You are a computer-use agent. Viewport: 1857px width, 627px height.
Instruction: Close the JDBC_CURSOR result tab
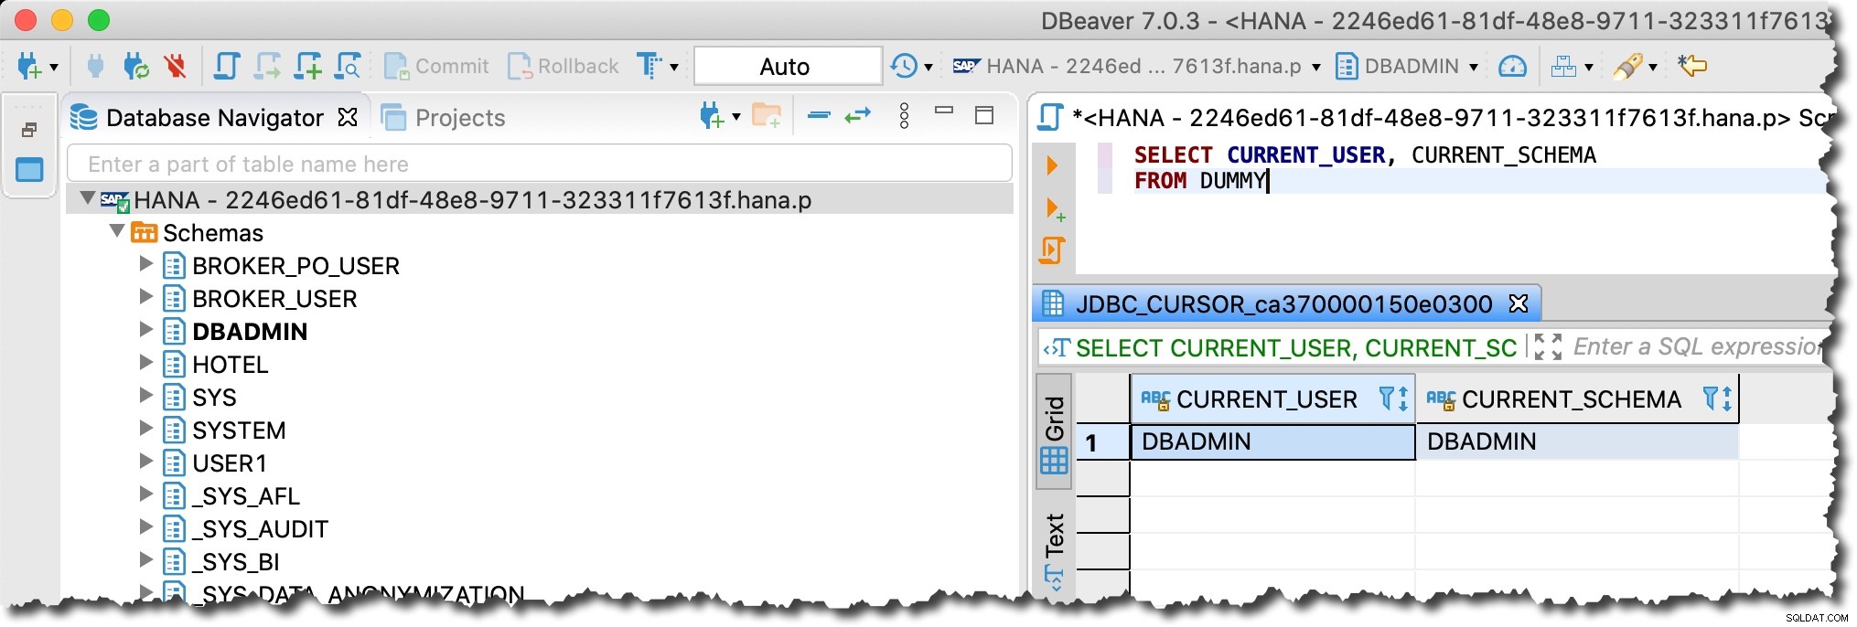(1519, 303)
